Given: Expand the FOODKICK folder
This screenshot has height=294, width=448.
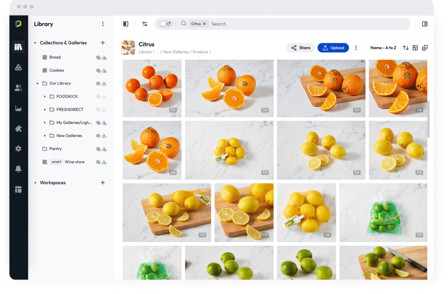Looking at the screenshot, I should pyautogui.click(x=45, y=97).
